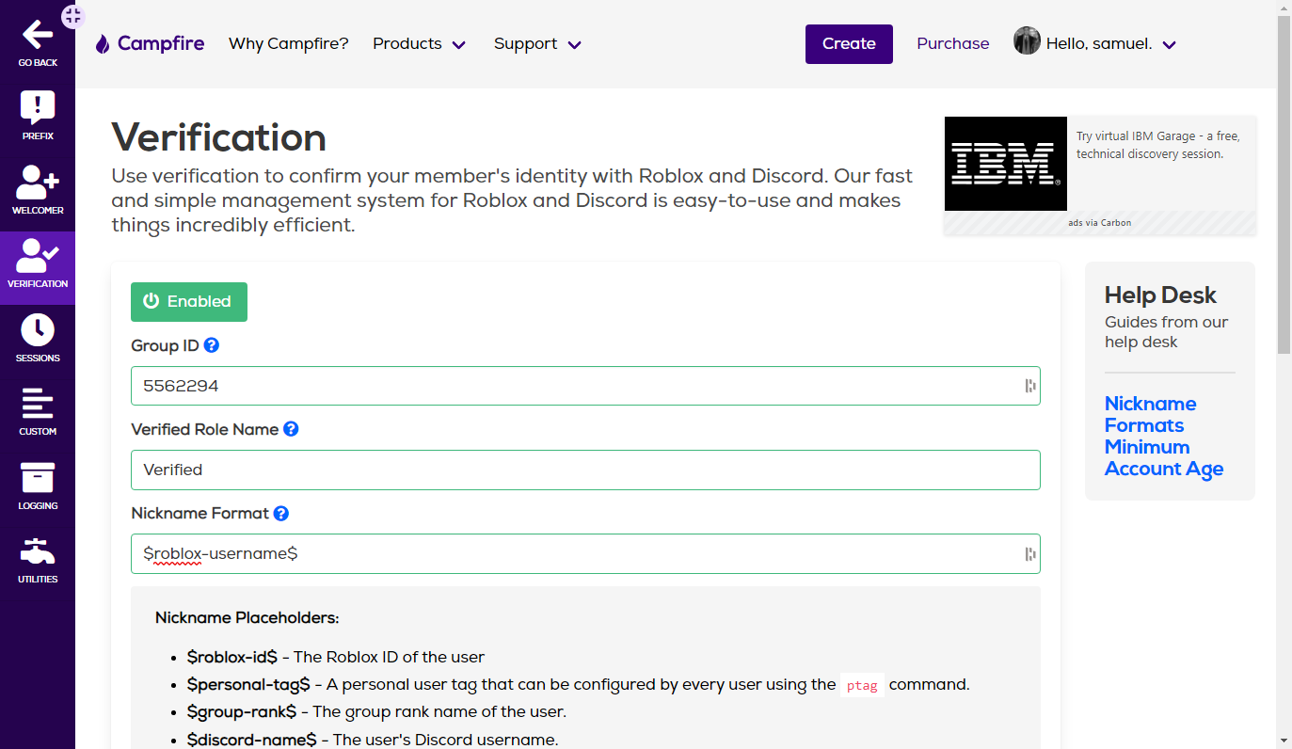Open the Hello, samuel. account dropdown
Viewport: 1292px width, 749px height.
click(x=1111, y=44)
